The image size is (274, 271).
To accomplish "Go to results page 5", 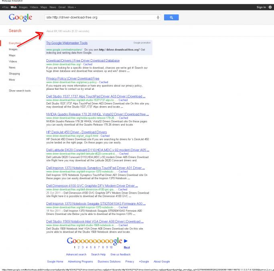I will point(91,247).
